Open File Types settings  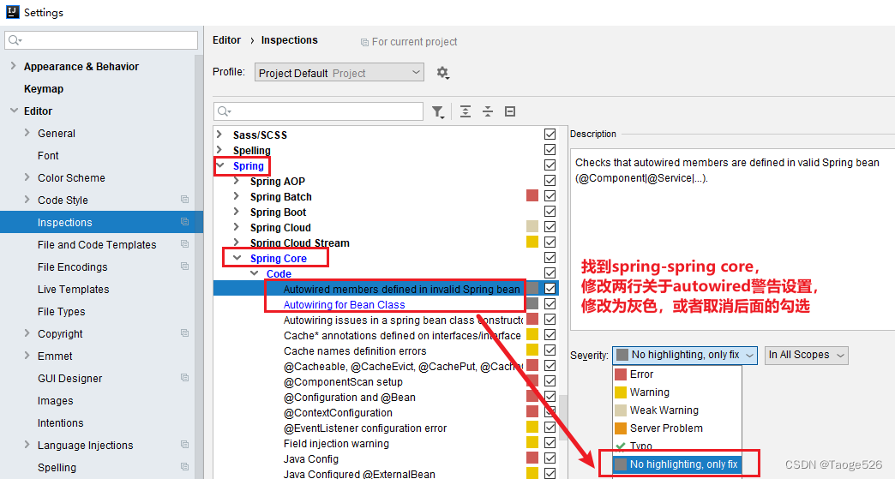(x=61, y=311)
